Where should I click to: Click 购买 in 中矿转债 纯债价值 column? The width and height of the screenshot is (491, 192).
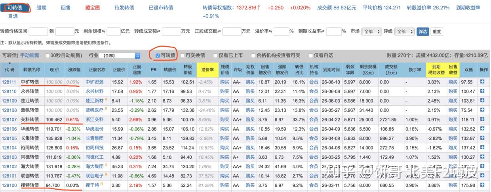pos(225,82)
